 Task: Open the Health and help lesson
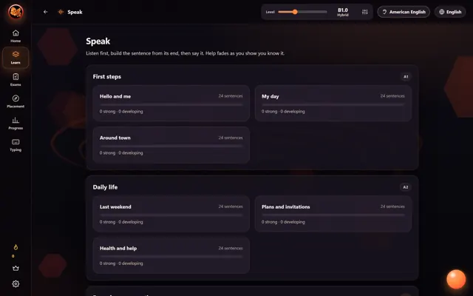pyautogui.click(x=171, y=255)
